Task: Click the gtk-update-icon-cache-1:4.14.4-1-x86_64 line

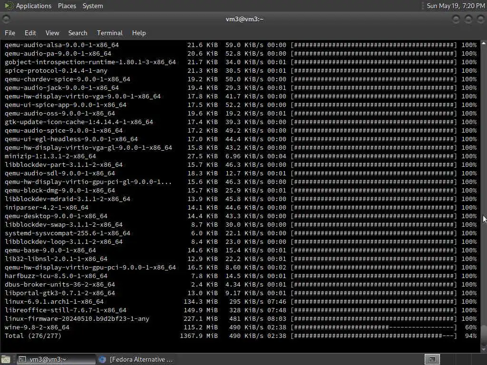Action: [x=241, y=122]
